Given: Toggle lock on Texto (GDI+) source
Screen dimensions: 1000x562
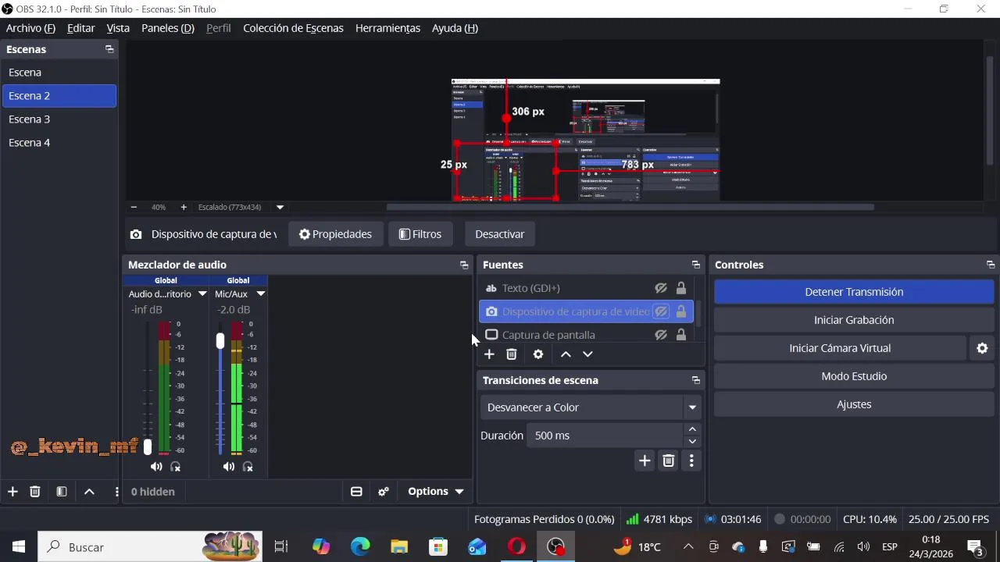Looking at the screenshot, I should [681, 288].
